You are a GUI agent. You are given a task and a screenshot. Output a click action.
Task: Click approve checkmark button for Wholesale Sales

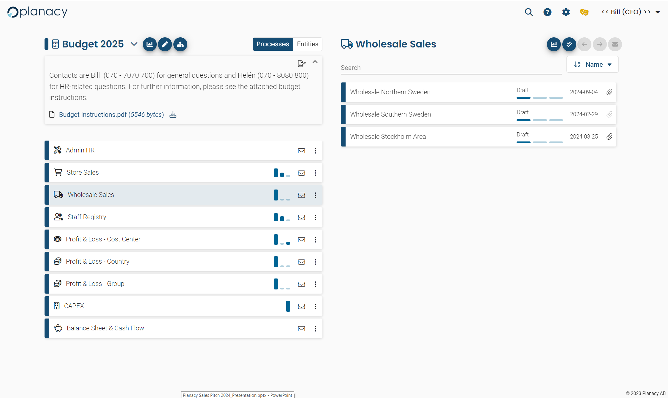(x=569, y=44)
